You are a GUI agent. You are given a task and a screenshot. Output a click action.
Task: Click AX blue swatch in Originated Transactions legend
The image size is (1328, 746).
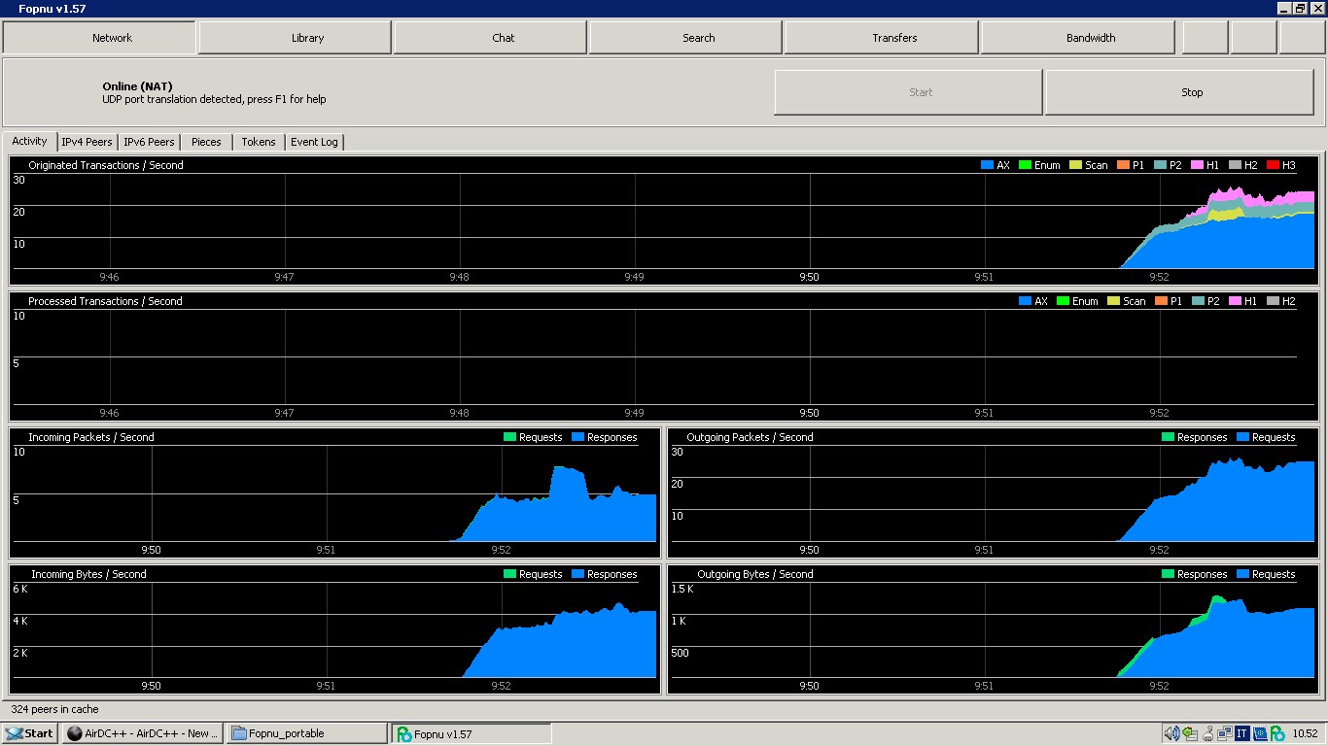point(987,165)
